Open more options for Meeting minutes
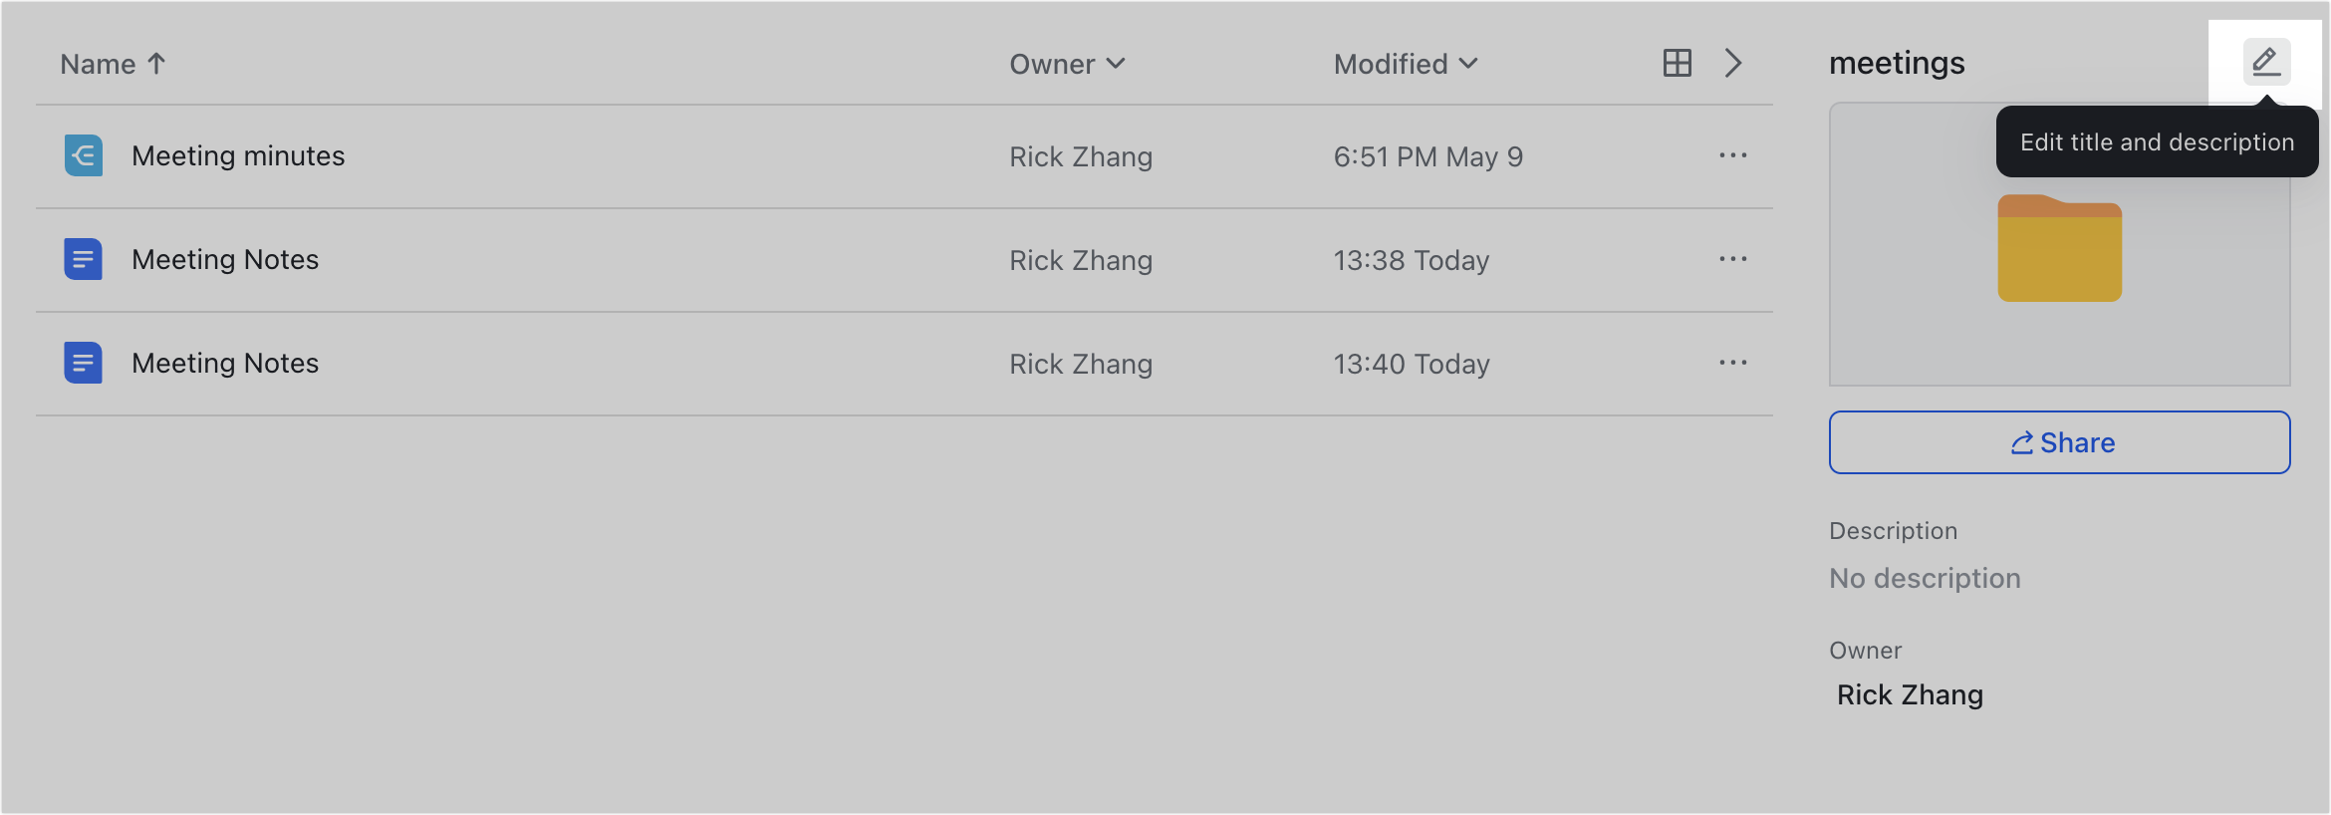Viewport: 2331px width, 815px height. 1733,155
